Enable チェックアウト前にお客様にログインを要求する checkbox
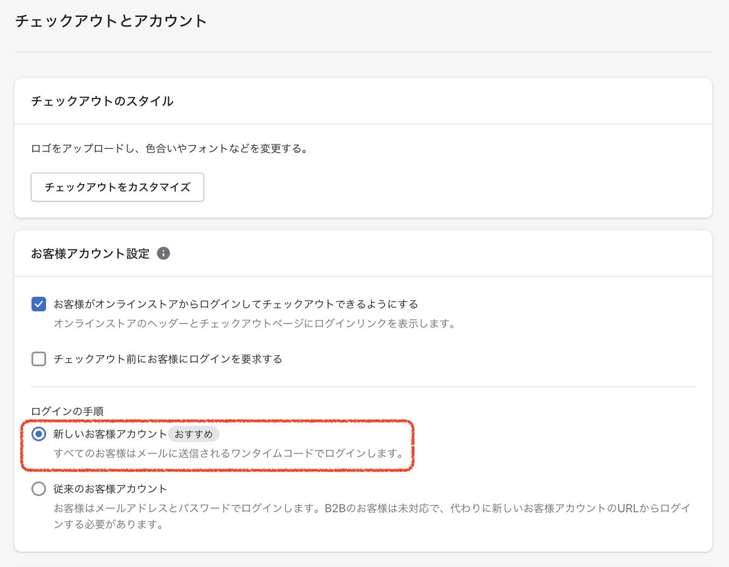 point(39,359)
